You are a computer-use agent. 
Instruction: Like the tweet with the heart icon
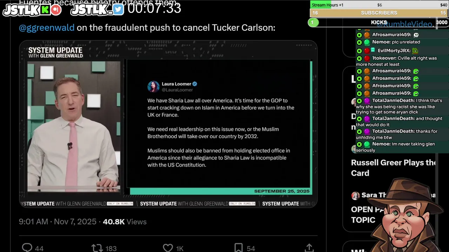(168, 248)
